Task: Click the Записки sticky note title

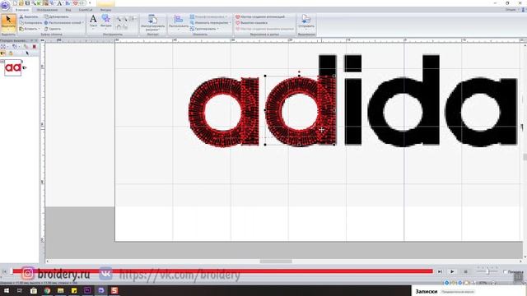Action: point(427,291)
